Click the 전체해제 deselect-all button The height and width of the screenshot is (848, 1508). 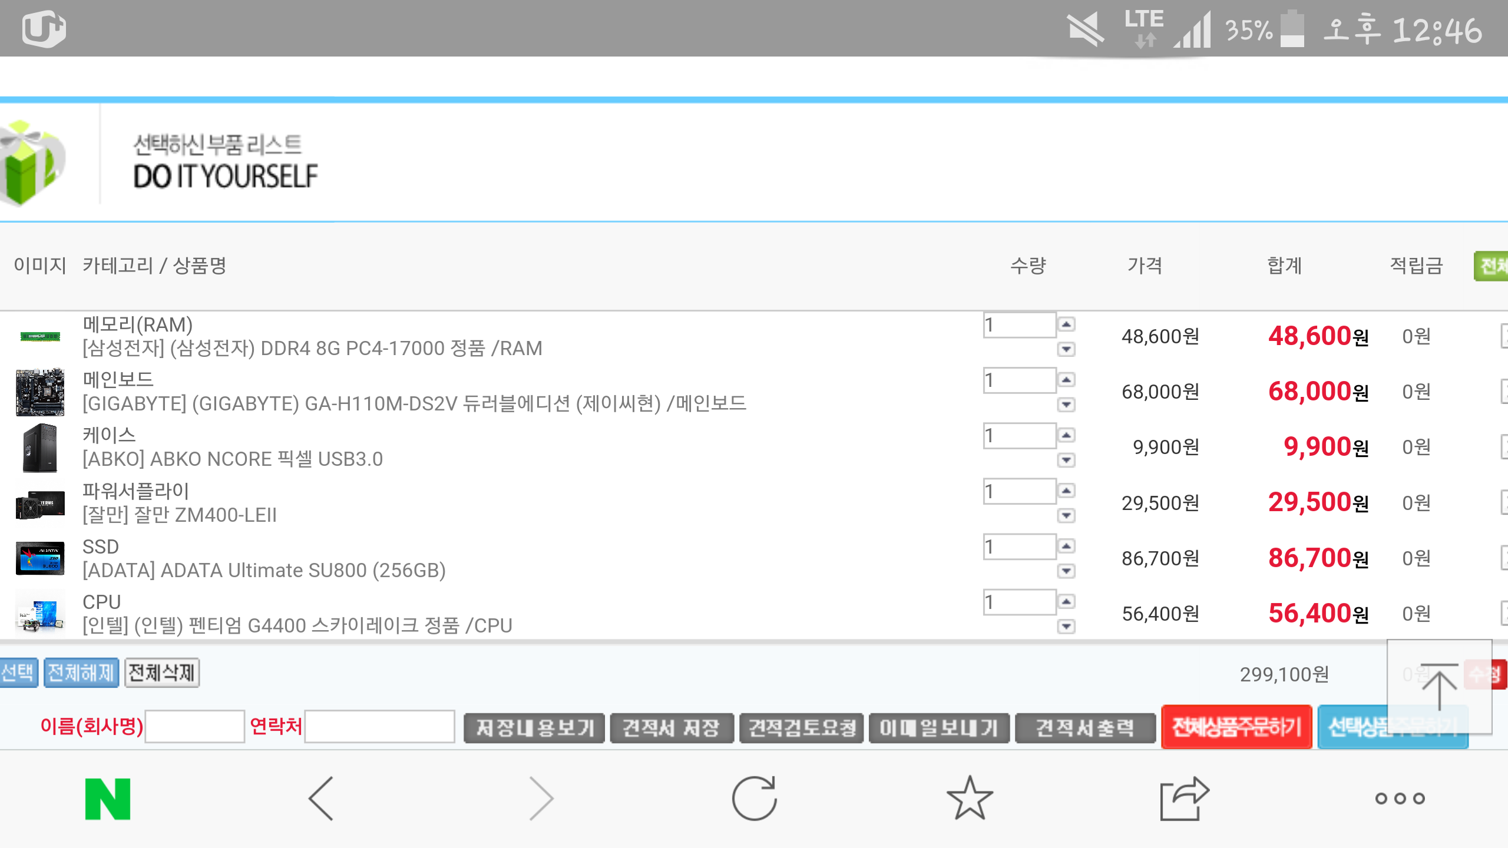click(81, 673)
